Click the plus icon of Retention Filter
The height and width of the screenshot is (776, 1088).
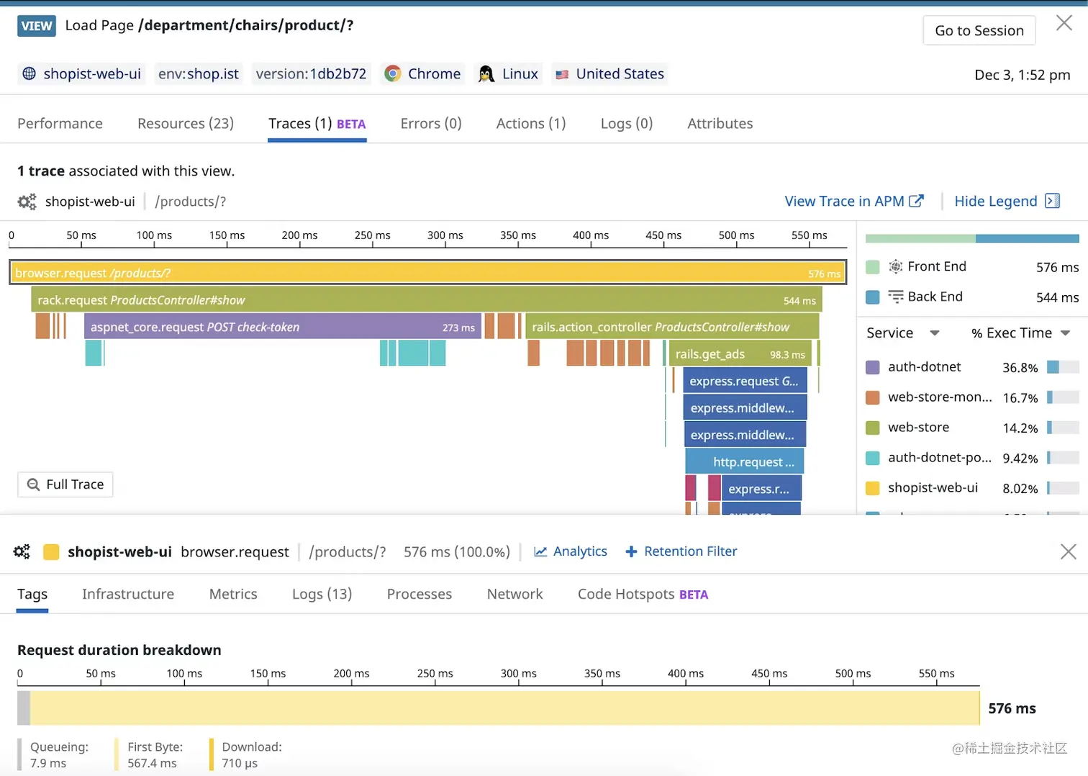(x=631, y=551)
